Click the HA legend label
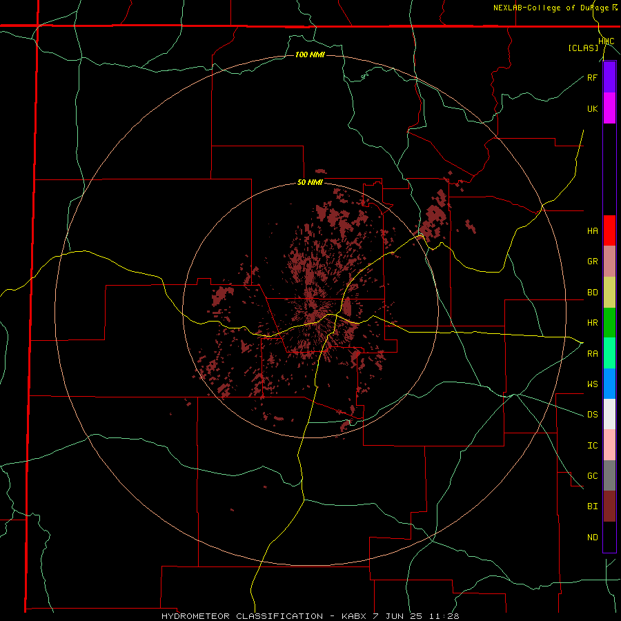The height and width of the screenshot is (621, 621). [x=592, y=230]
